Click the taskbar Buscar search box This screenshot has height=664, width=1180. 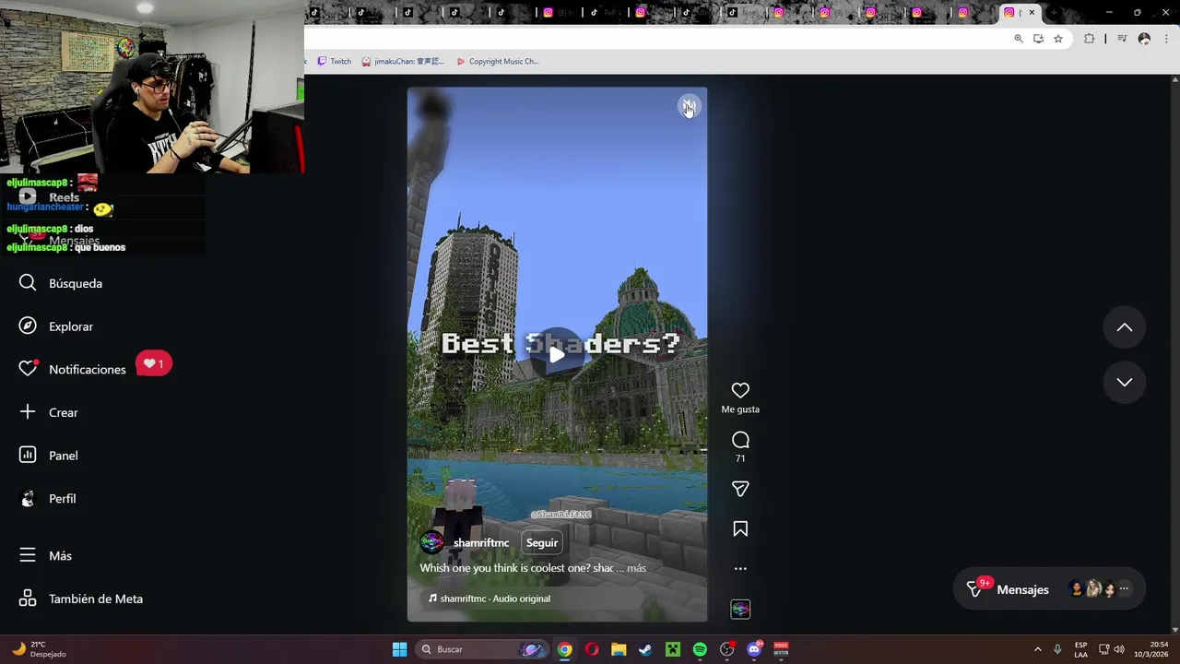pyautogui.click(x=483, y=649)
